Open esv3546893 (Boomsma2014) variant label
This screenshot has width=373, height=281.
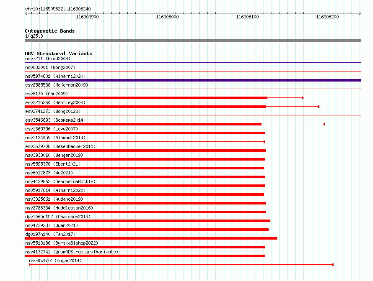(x=55, y=120)
